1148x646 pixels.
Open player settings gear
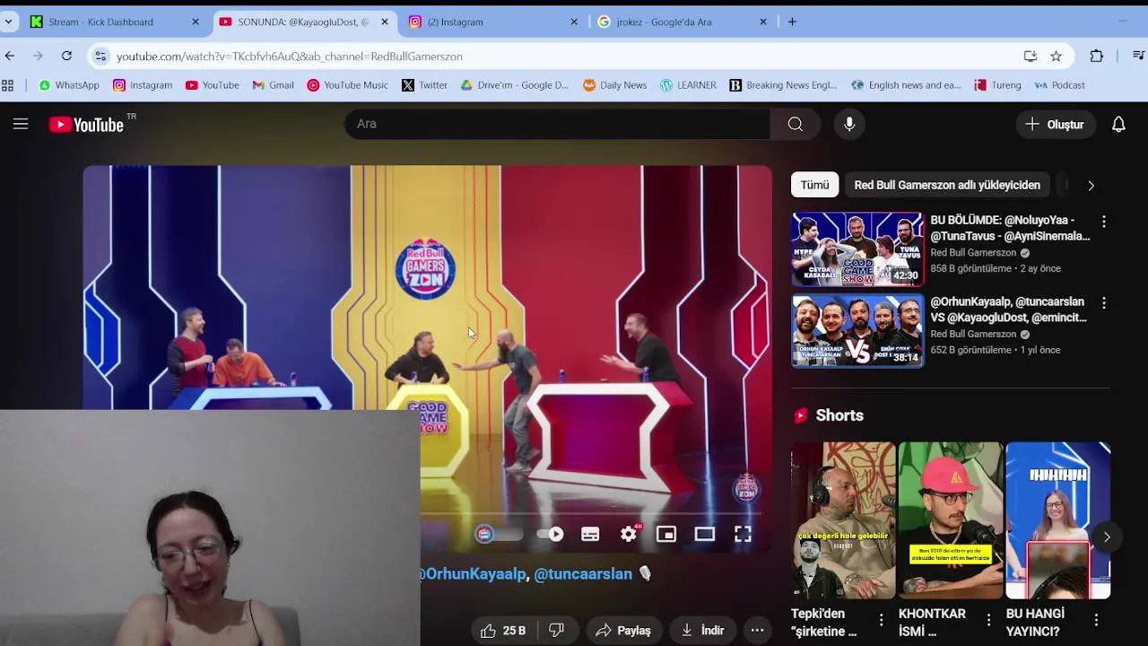click(629, 534)
